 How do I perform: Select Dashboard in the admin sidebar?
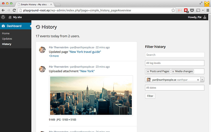15,26
